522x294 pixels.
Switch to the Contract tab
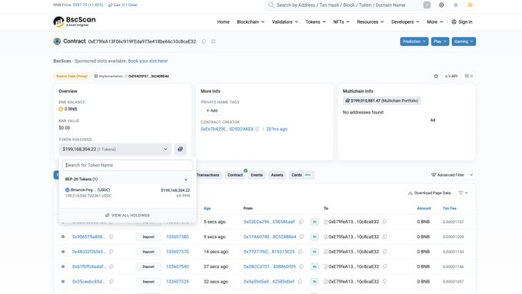coord(235,175)
